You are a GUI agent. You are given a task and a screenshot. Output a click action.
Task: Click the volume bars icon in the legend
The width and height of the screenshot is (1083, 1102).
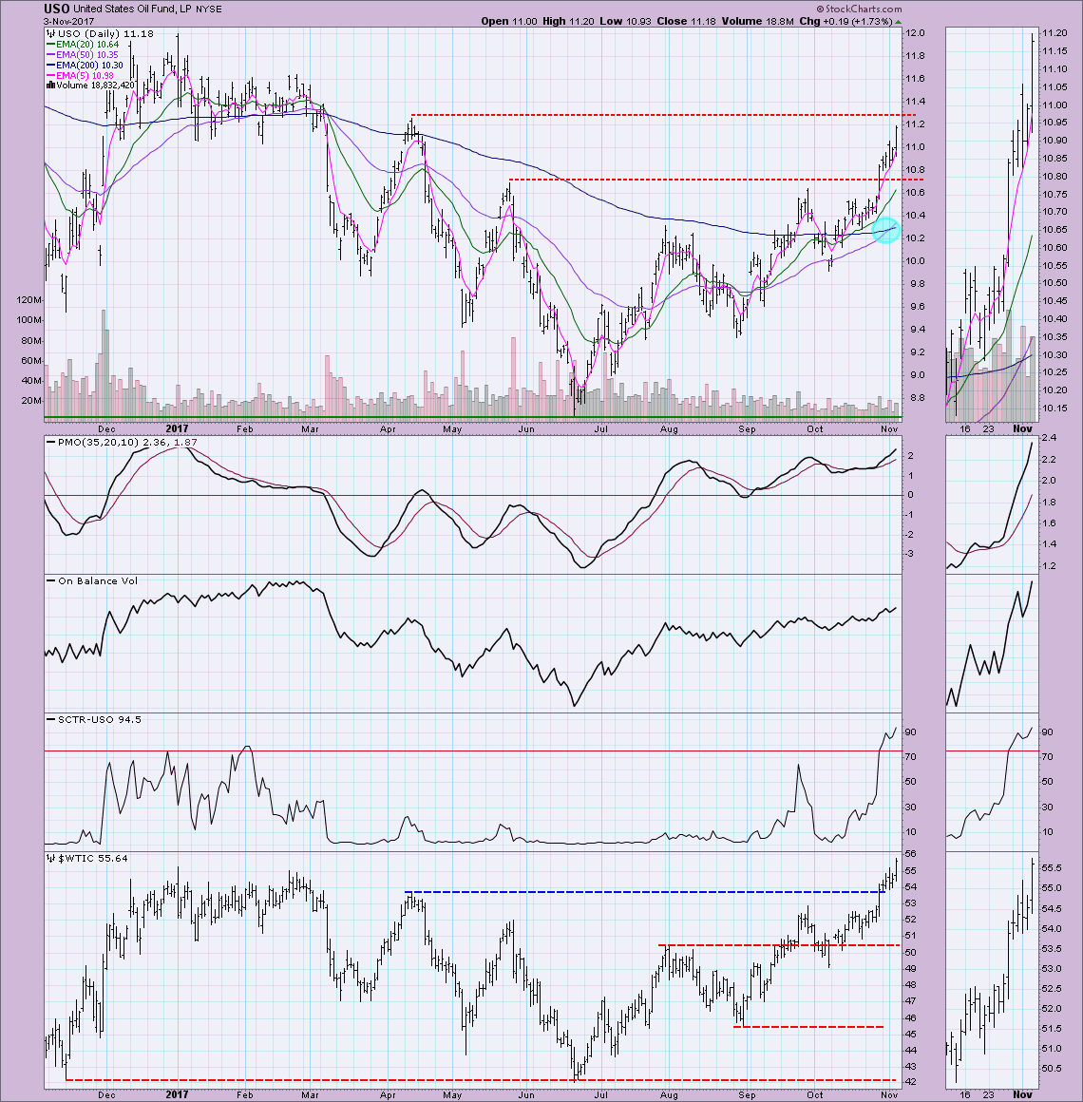pyautogui.click(x=50, y=85)
